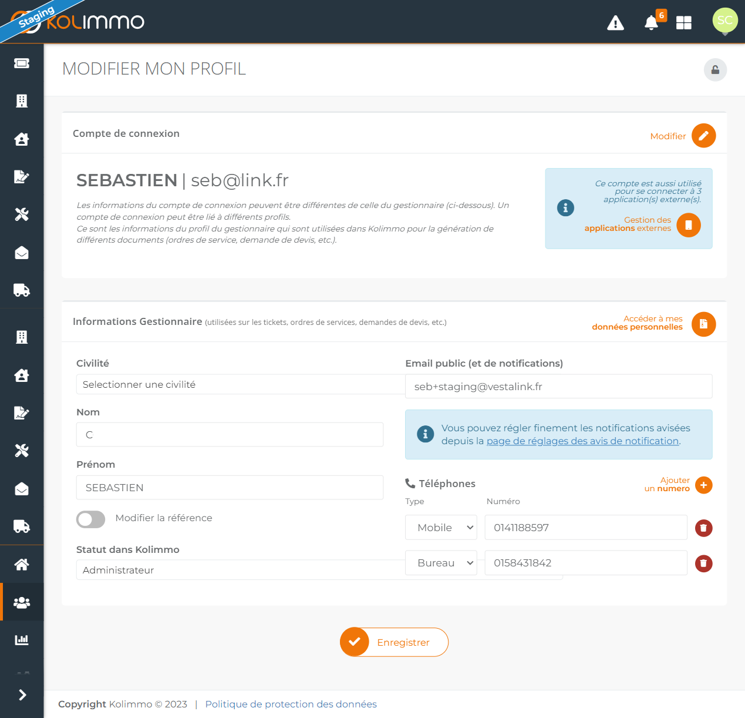
Task: Open Gestion des applications externes icon
Action: [x=689, y=225]
